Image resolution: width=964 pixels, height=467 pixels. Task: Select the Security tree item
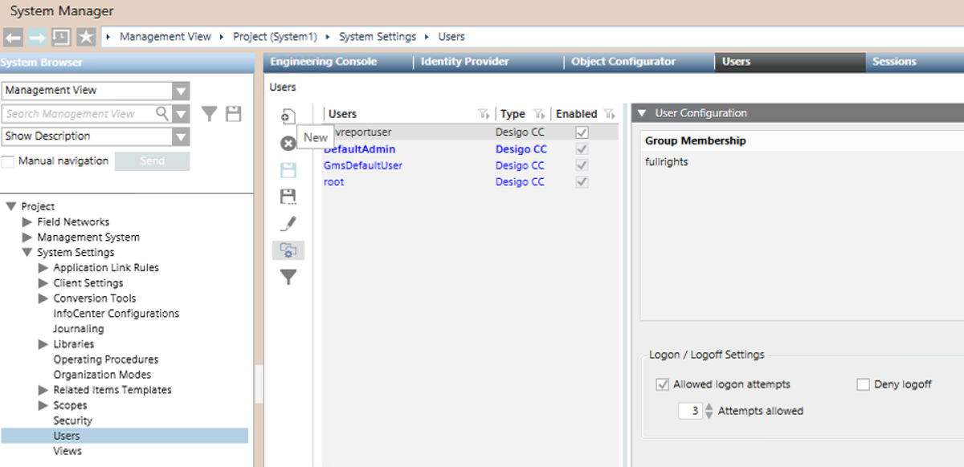(x=72, y=420)
